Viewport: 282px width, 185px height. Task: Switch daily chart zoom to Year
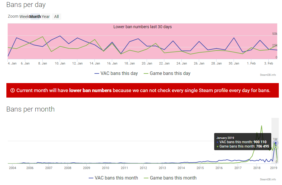click(46, 17)
